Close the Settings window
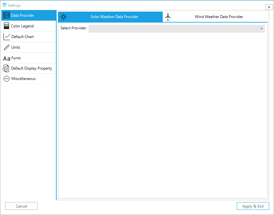Screen dimensions: 274x215 tap(269, 7)
